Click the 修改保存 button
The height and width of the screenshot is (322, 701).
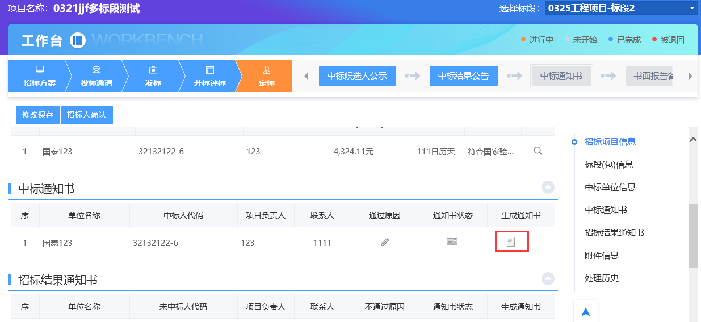[37, 115]
